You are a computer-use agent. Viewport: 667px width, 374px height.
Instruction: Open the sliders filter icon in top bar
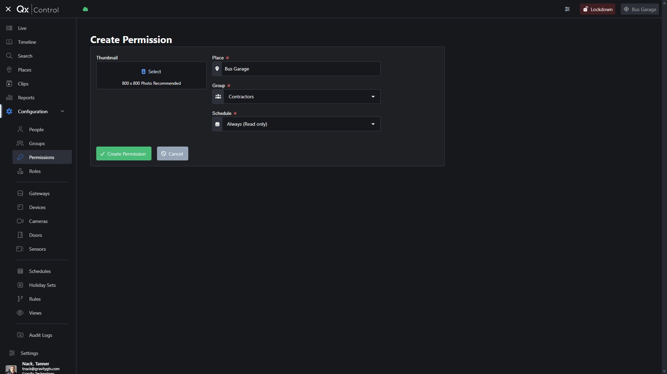click(x=567, y=9)
